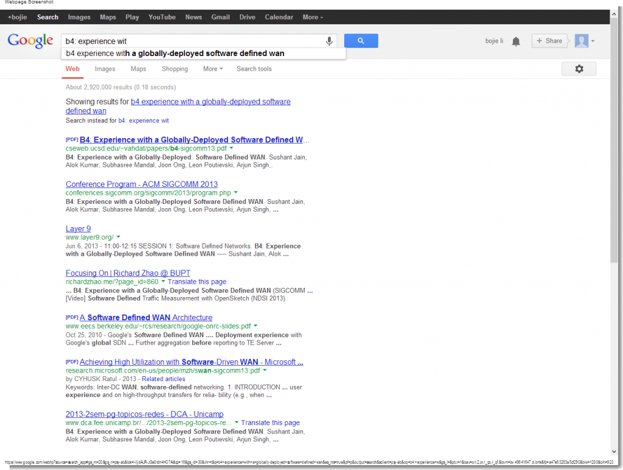623x470 pixels.
Task: Click the PDF icon on the Microsoft SWAN result
Action: coord(72,362)
